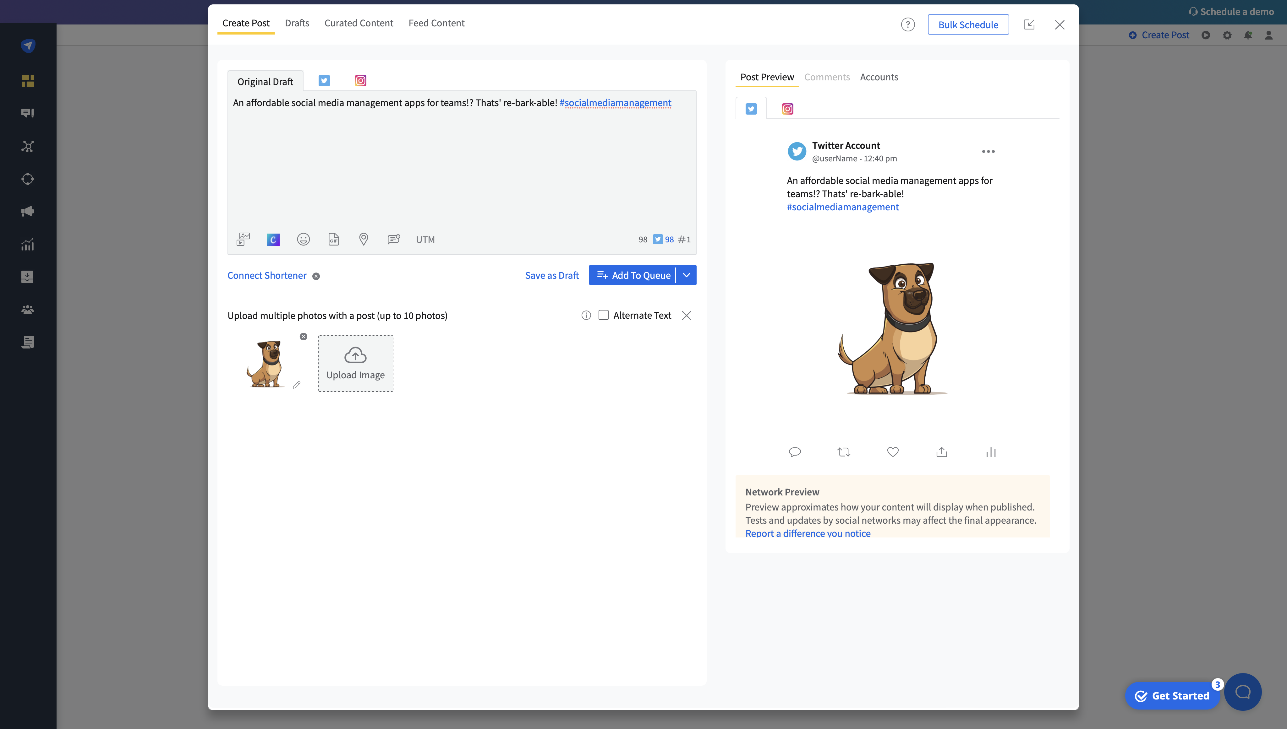The image size is (1287, 729).
Task: Click the Canva integration icon
Action: pyautogui.click(x=273, y=239)
